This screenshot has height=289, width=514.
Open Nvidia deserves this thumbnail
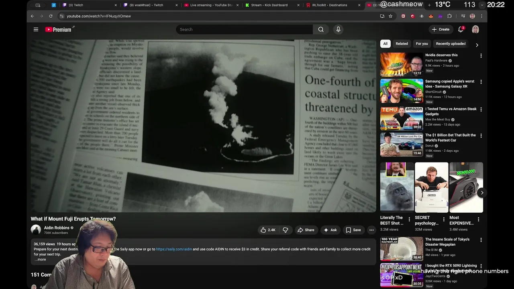click(x=402, y=65)
